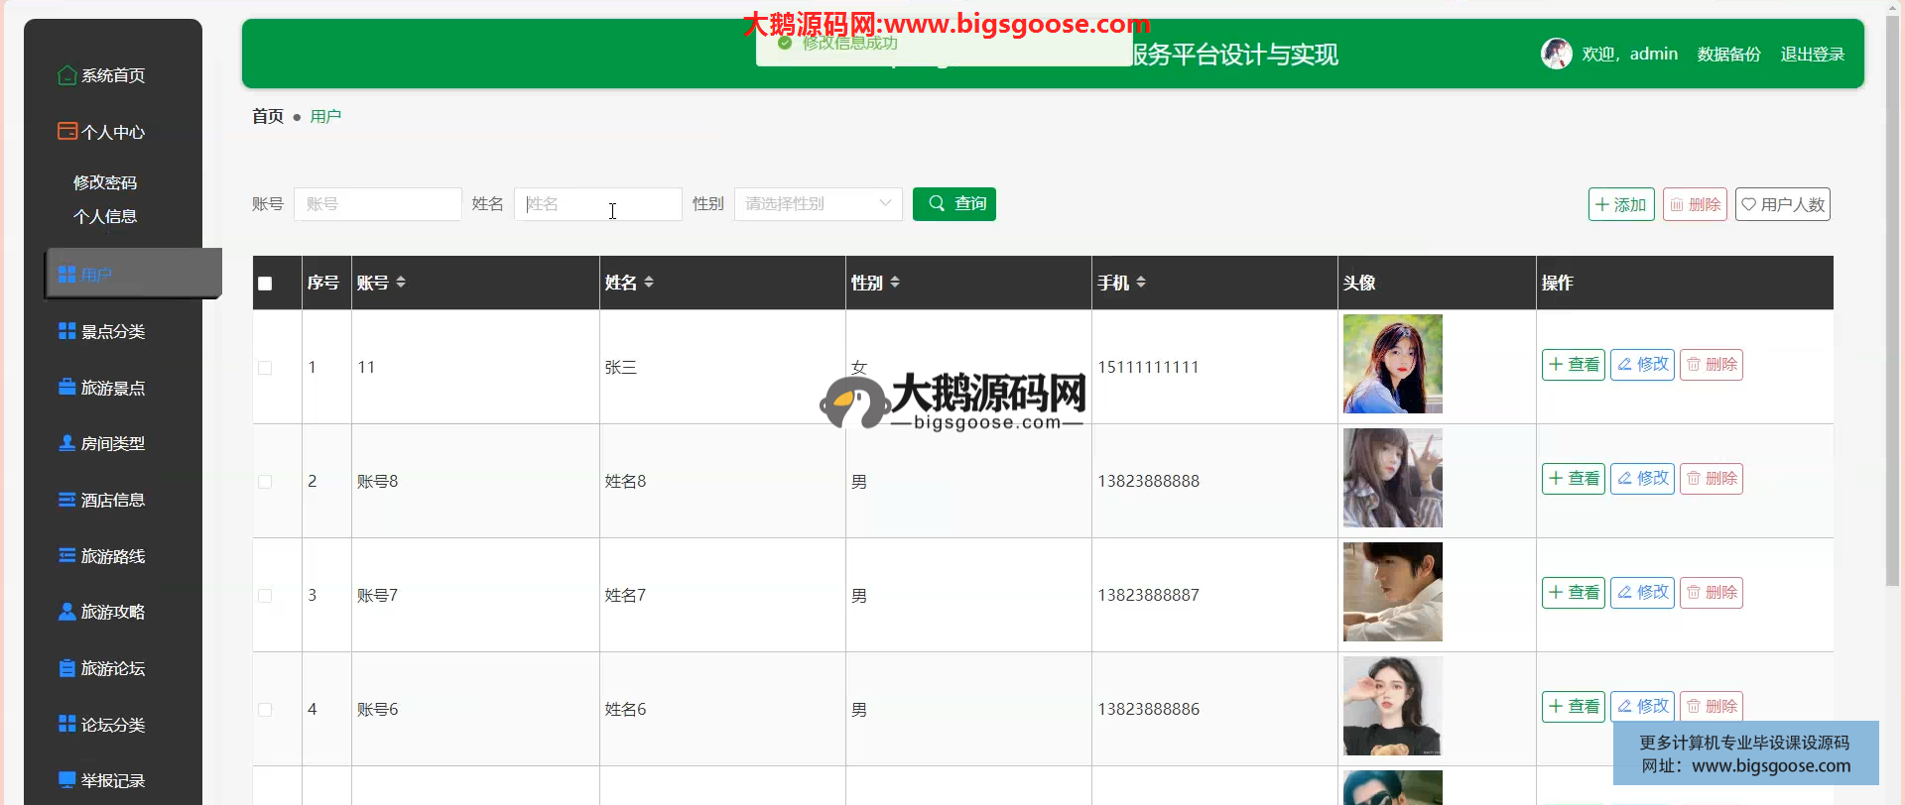Viewport: 1905px width, 805px height.
Task: Click the clipboard icon beside 旅游论坛
Action: (x=66, y=668)
